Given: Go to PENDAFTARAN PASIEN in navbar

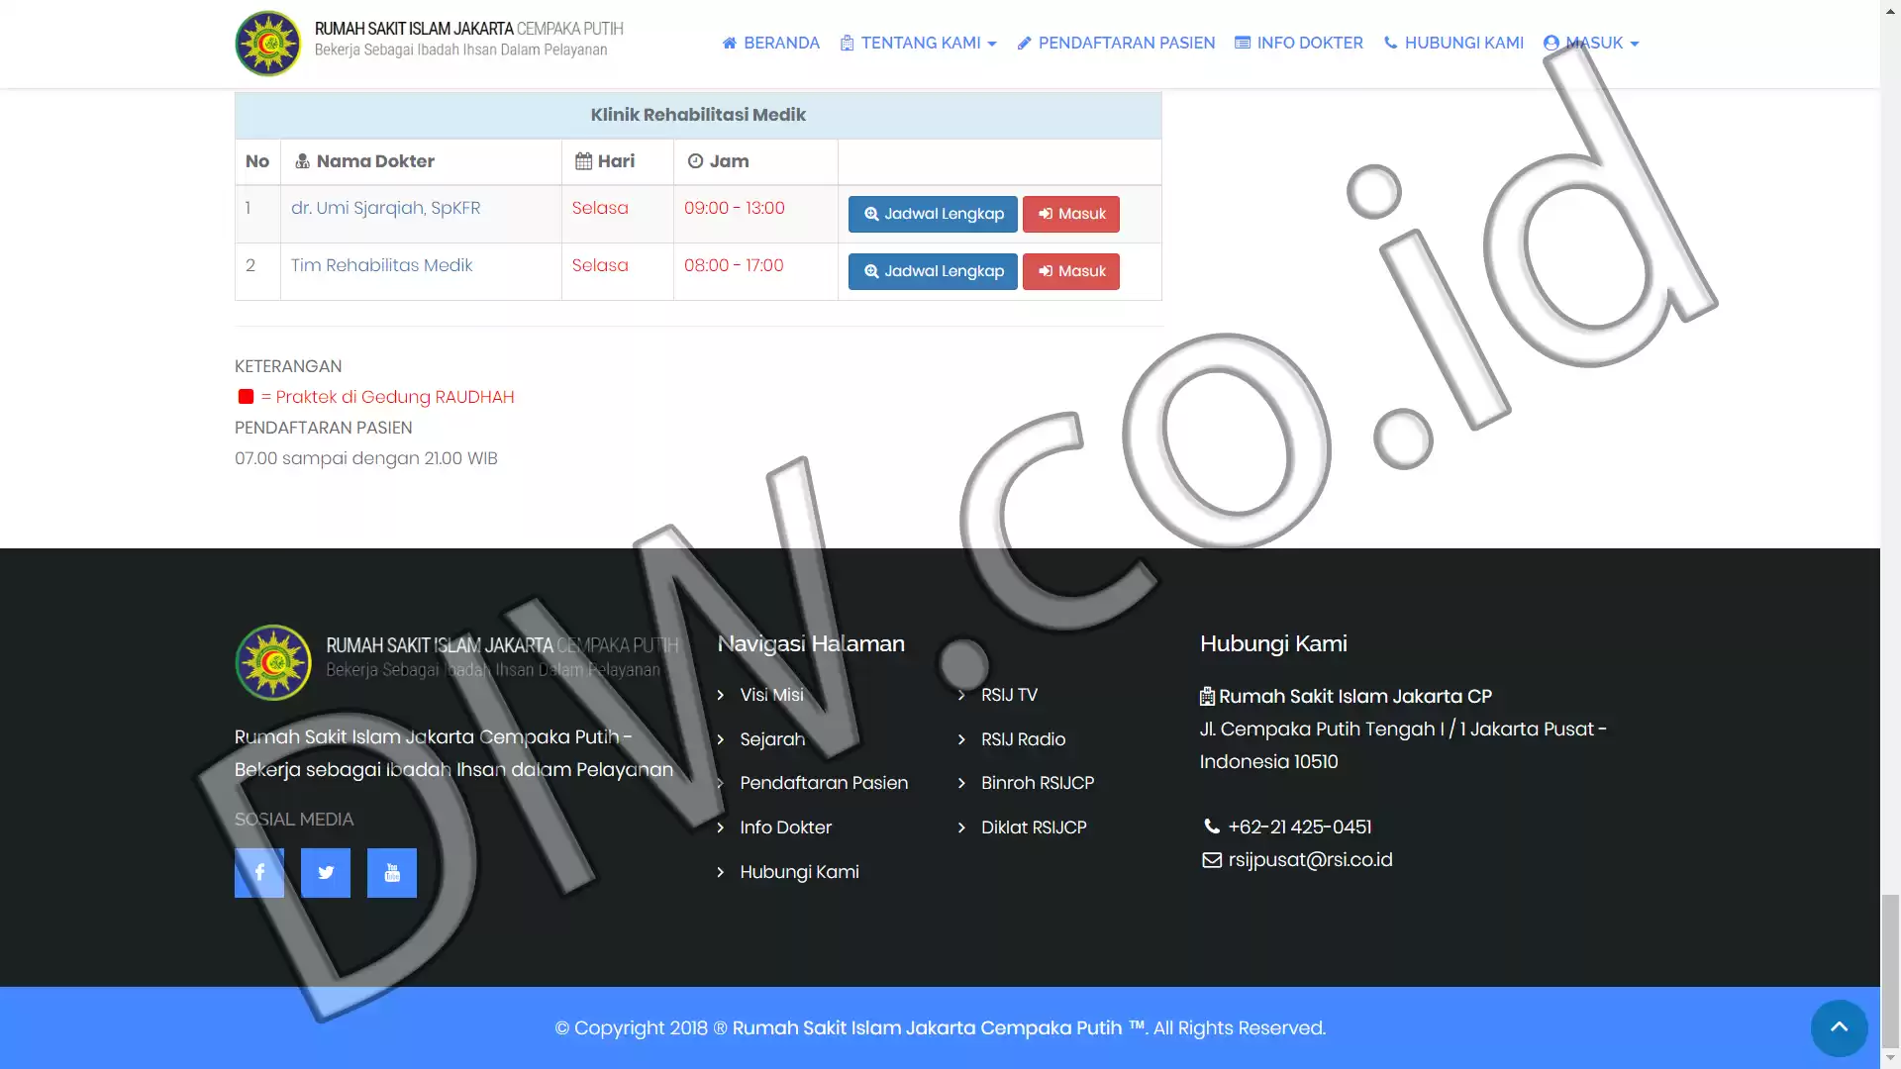Looking at the screenshot, I should click(1116, 43).
